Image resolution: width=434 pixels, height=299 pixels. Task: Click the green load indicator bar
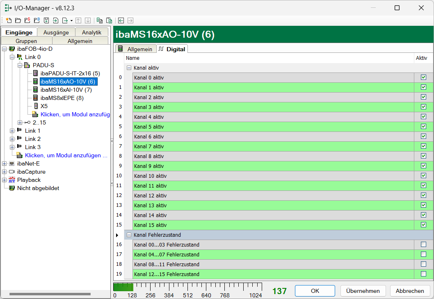pyautogui.click(x=123, y=286)
